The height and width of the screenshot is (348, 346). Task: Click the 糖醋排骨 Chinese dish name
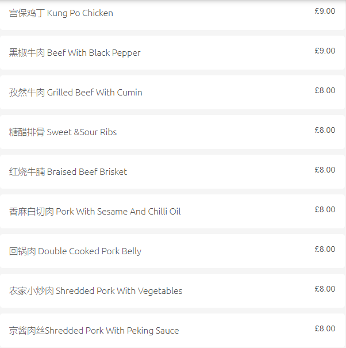(27, 132)
